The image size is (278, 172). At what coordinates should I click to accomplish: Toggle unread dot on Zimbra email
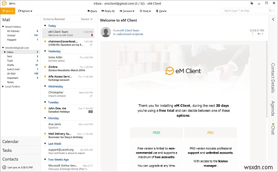[x=45, y=67]
